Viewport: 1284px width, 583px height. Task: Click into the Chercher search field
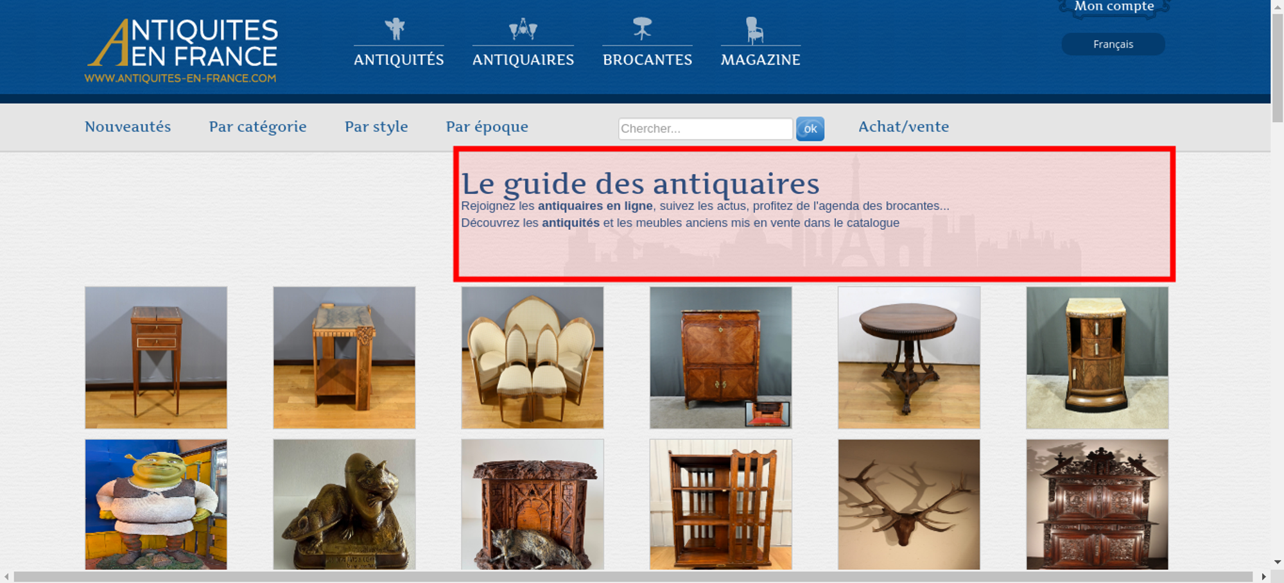click(x=705, y=128)
